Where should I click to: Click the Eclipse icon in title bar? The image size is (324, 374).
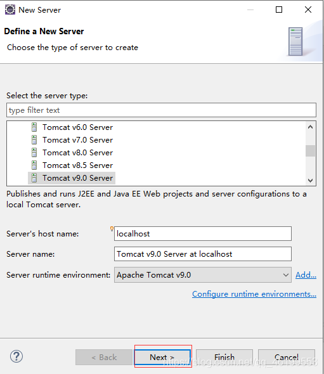point(10,10)
